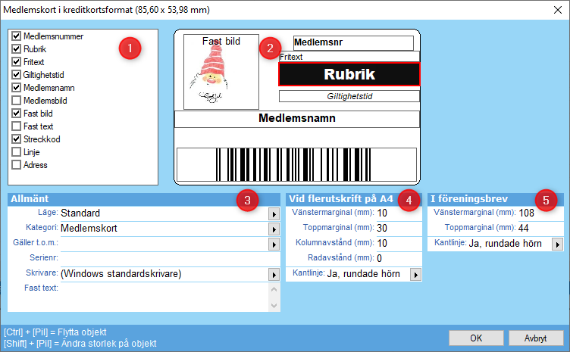
Task: Click the Avbryt button
Action: coord(536,337)
